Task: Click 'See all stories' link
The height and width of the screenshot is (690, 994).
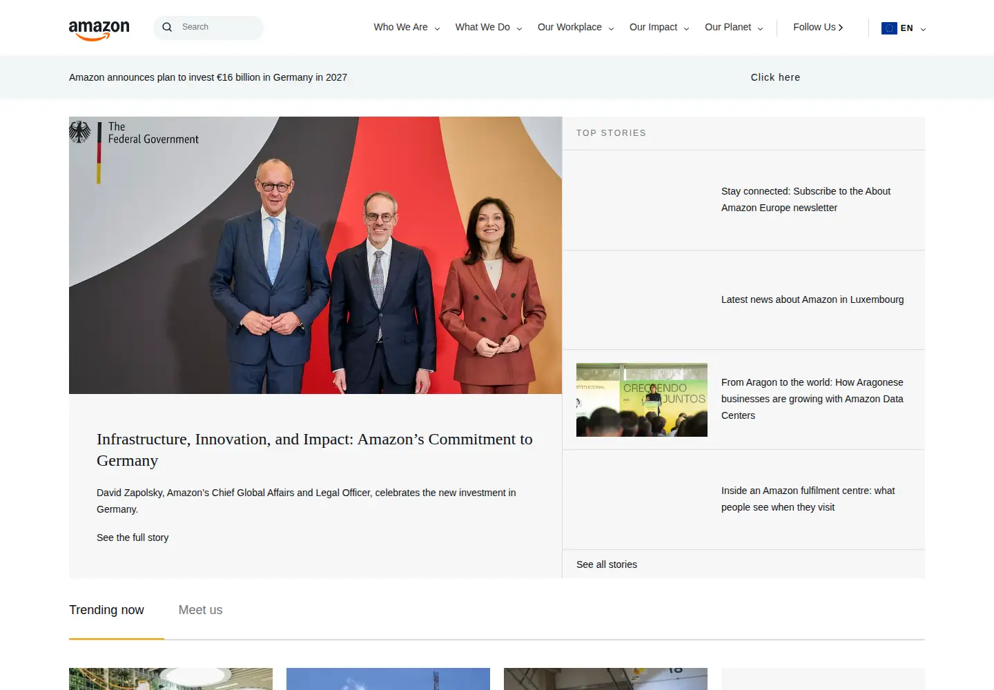Action: point(607,564)
